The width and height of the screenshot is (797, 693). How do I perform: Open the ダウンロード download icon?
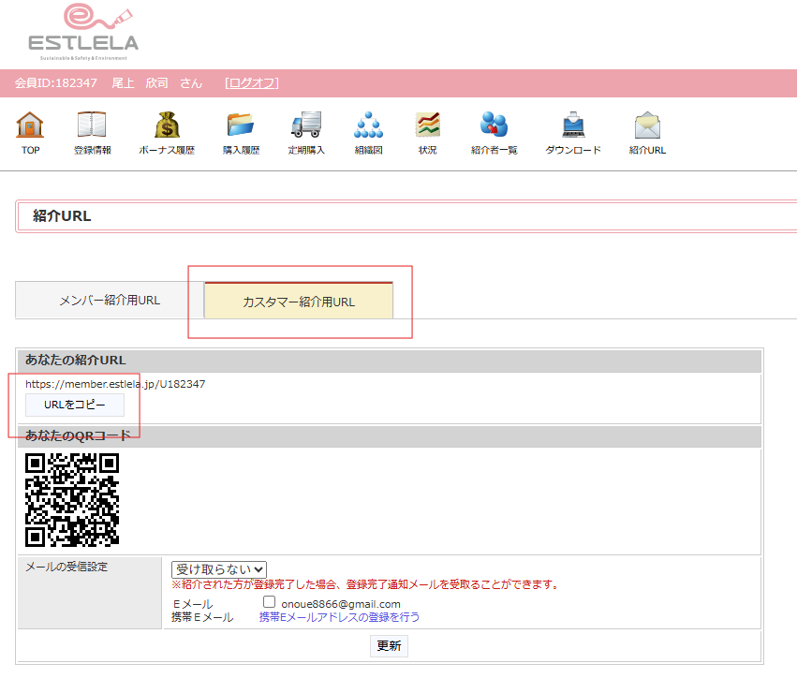click(x=573, y=125)
